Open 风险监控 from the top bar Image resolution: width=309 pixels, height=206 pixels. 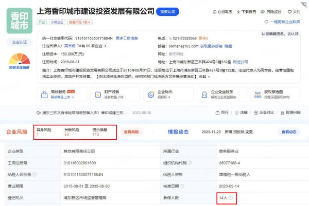[x=263, y=11]
